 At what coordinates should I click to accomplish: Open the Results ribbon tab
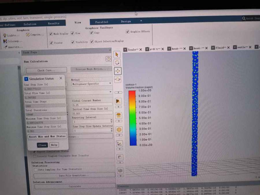pyautogui.click(x=54, y=23)
